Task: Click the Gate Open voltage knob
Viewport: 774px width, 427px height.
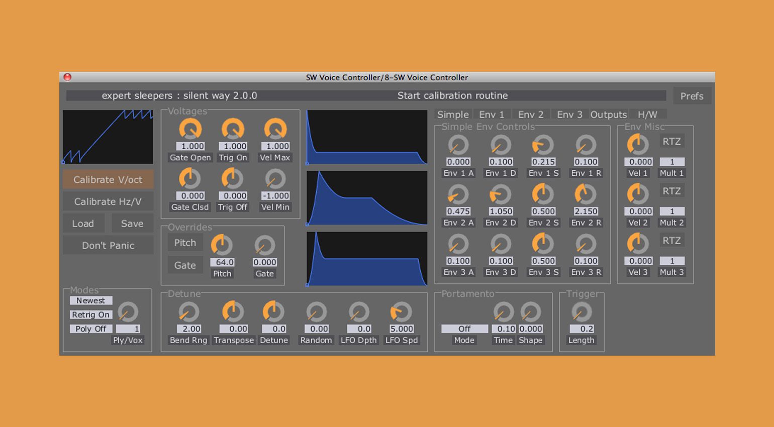Action: (x=190, y=129)
